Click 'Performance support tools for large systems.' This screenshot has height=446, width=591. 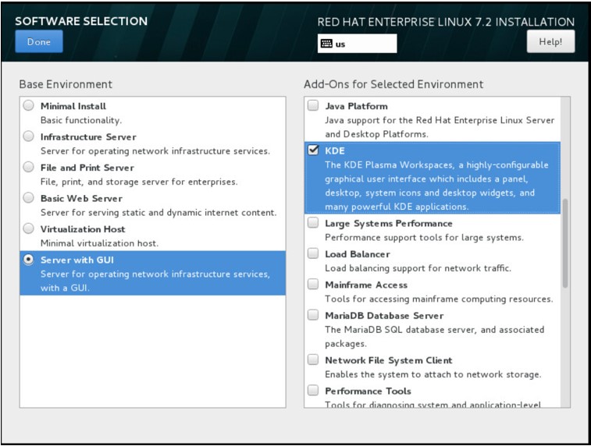pos(425,238)
